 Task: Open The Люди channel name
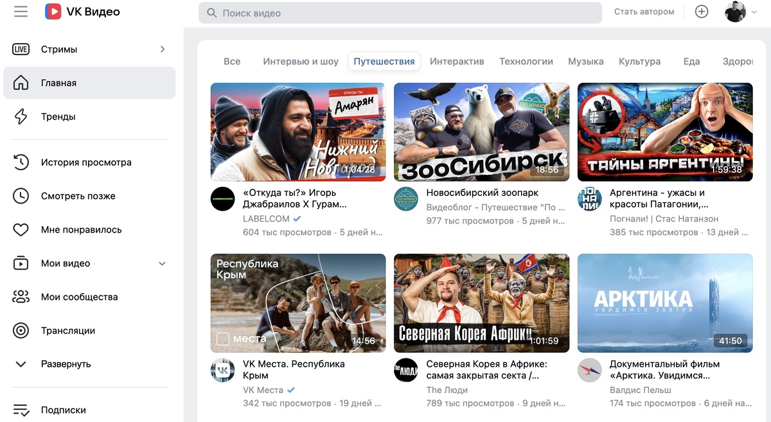tap(447, 390)
